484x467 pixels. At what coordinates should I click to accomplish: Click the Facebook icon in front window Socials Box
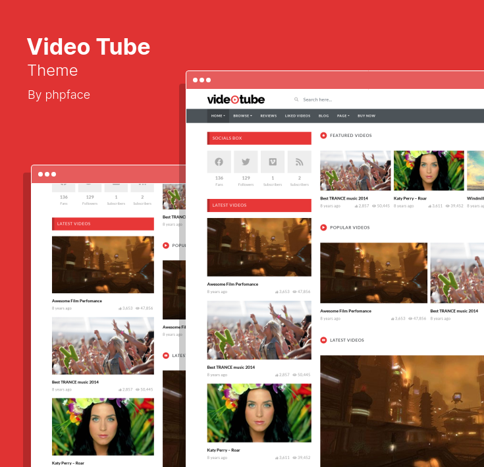(x=219, y=162)
